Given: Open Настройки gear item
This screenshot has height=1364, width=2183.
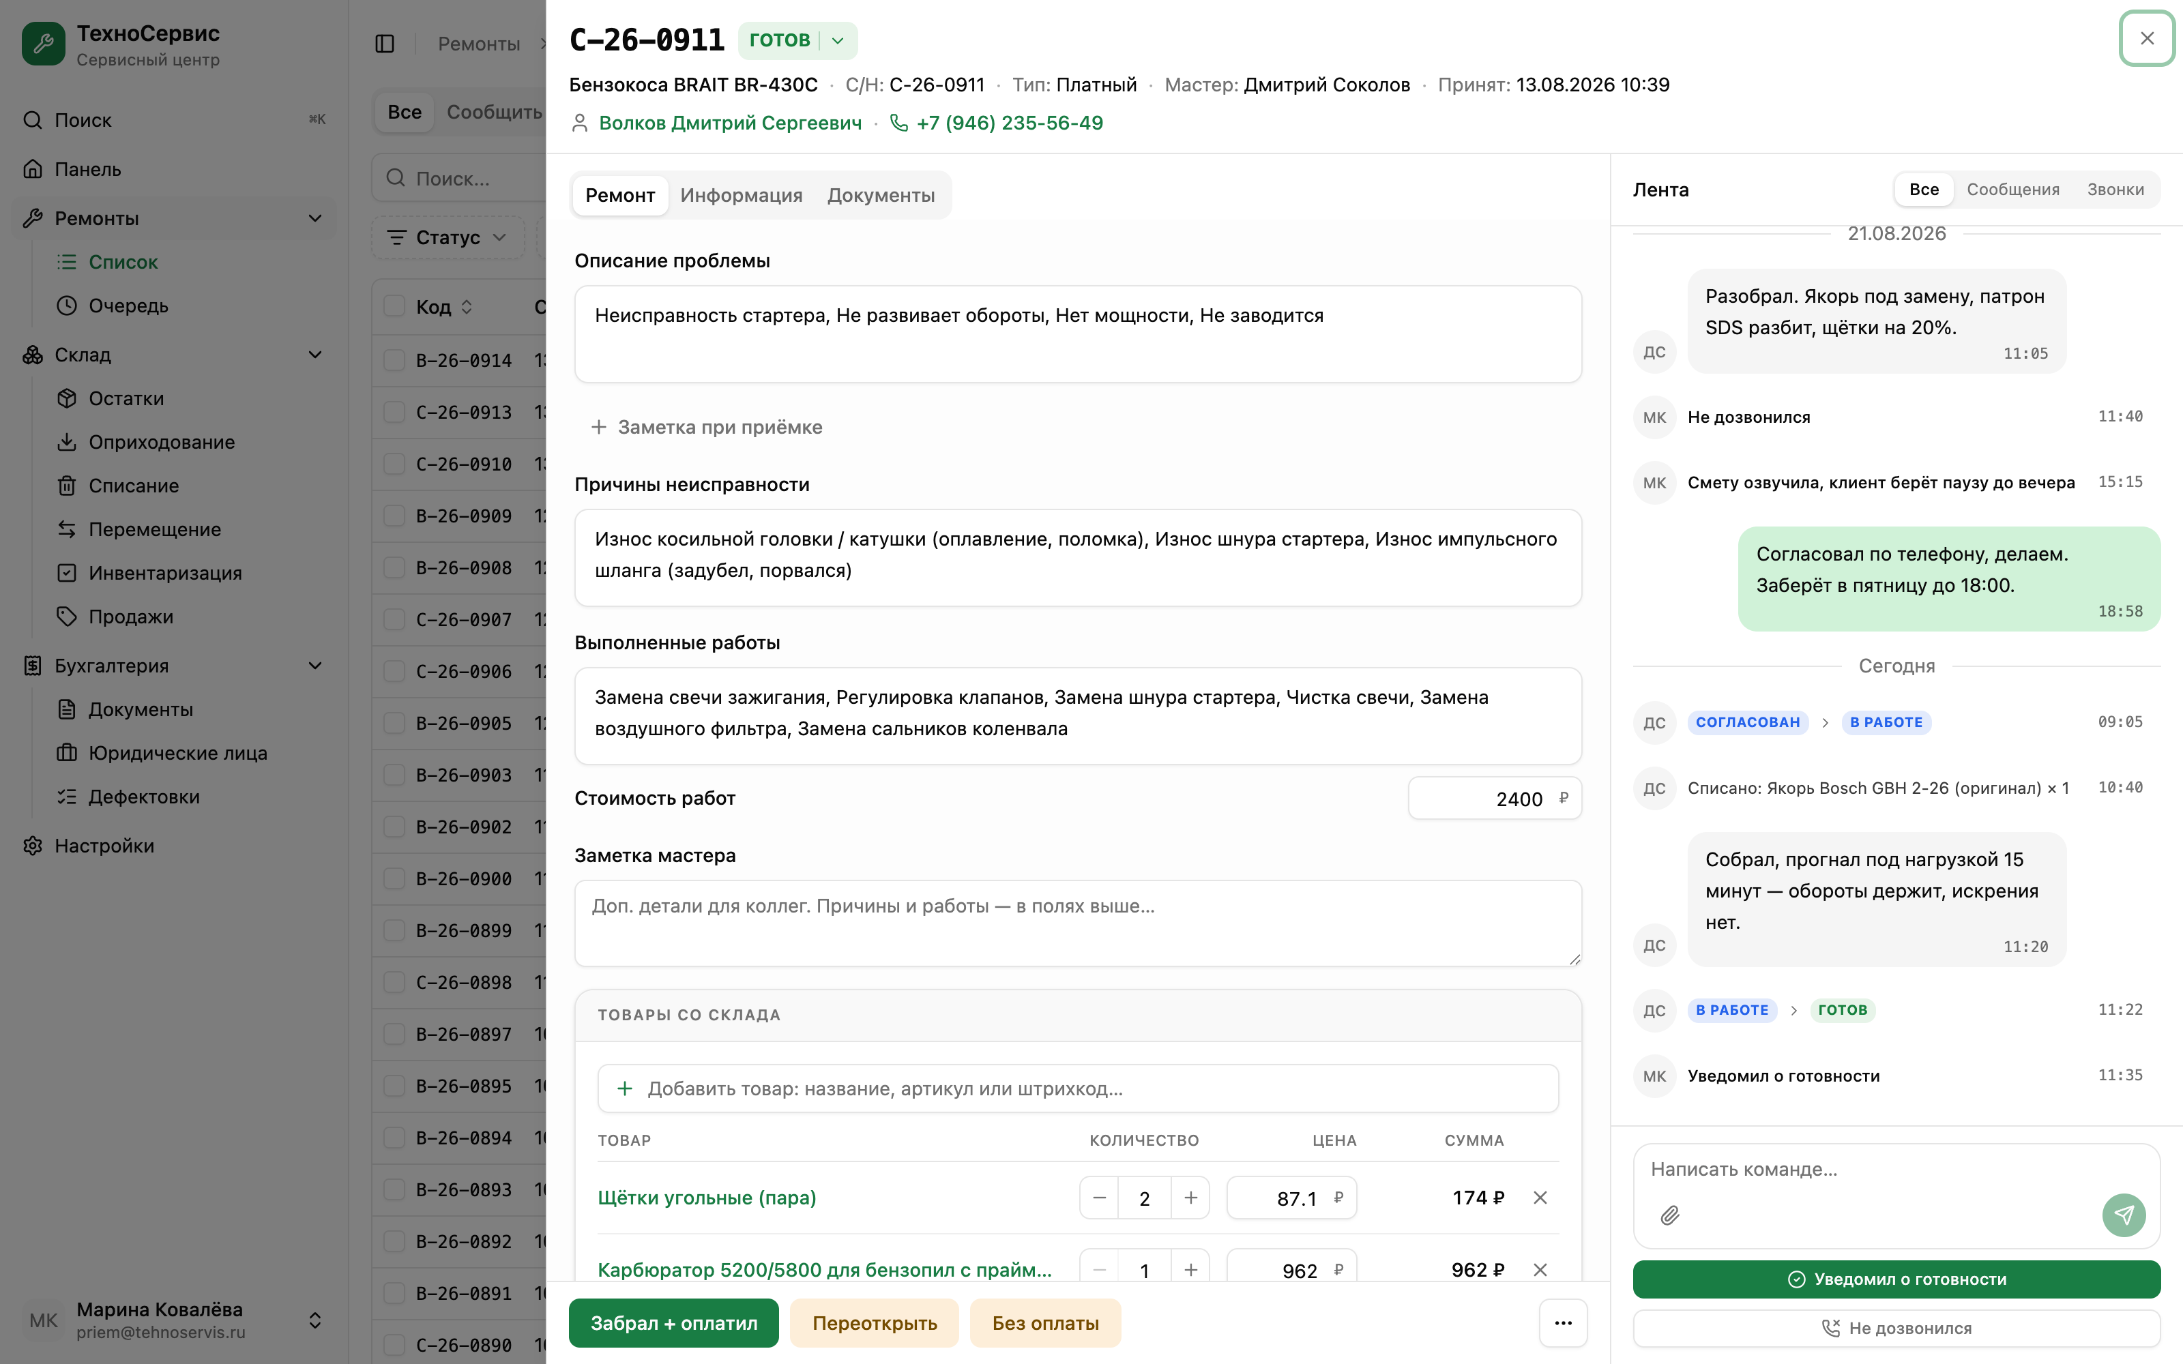Looking at the screenshot, I should (x=174, y=845).
